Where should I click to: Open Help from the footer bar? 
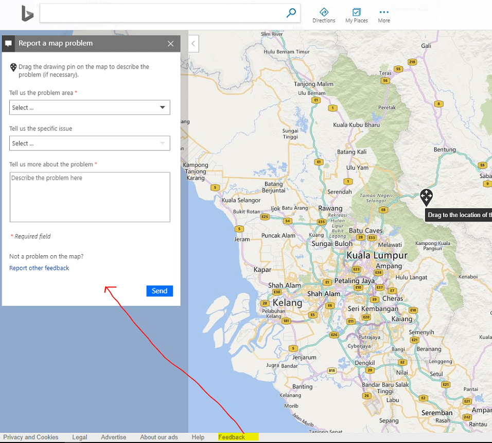198,437
